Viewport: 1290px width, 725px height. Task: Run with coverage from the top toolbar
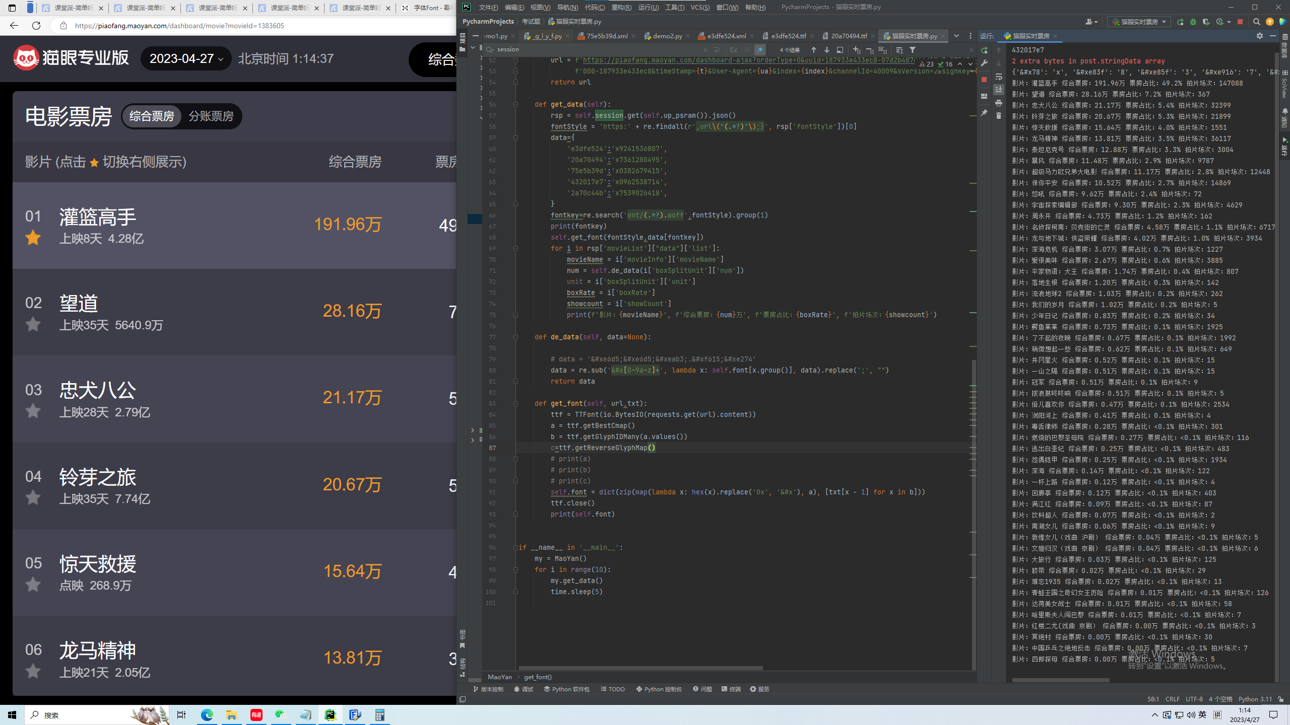click(x=1206, y=22)
